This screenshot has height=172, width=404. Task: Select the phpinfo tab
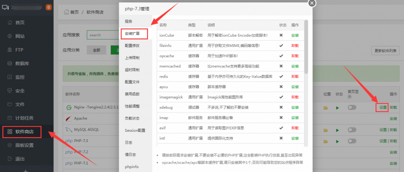[132, 166]
